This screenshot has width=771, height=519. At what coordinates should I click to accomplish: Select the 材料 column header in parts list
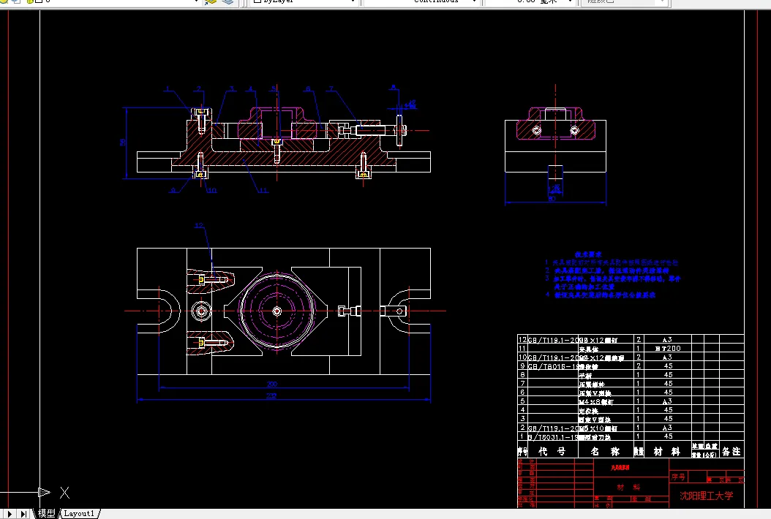(x=667, y=451)
